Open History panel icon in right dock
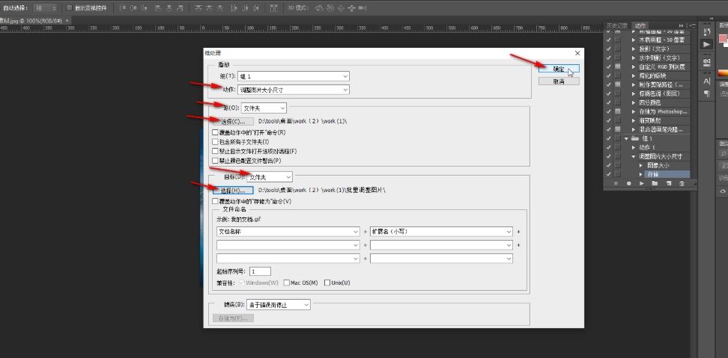 pyautogui.click(x=706, y=31)
